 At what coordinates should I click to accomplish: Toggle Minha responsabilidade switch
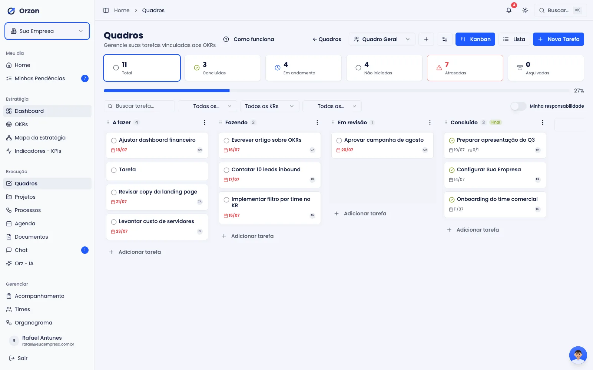[518, 106]
